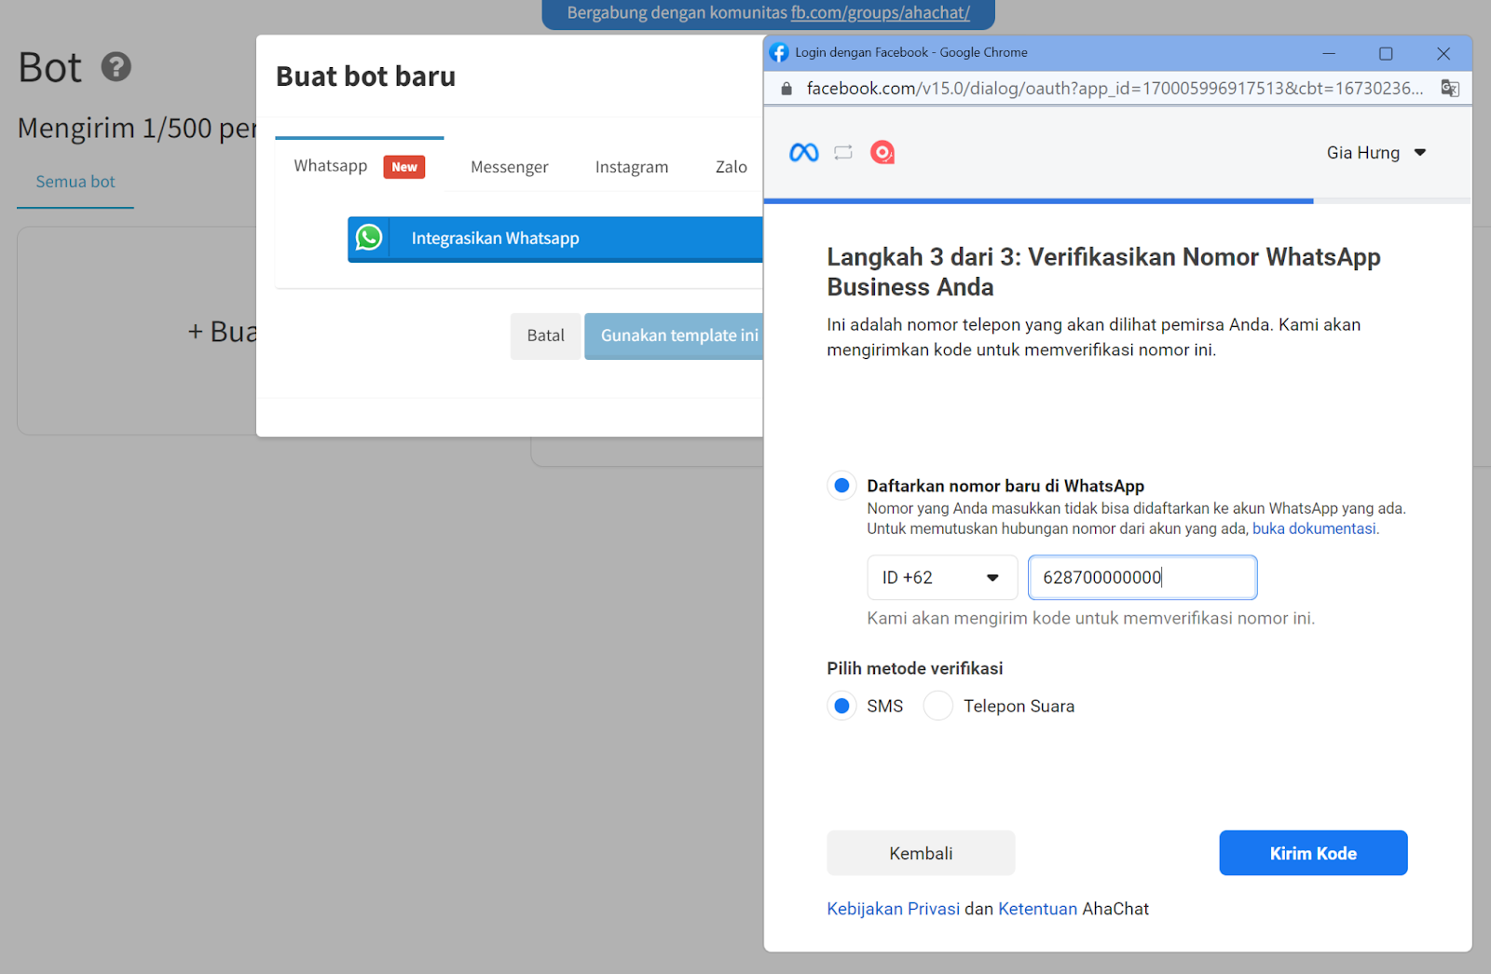The image size is (1491, 974).
Task: Click the facebook.com URL address bar
Action: 1115,89
